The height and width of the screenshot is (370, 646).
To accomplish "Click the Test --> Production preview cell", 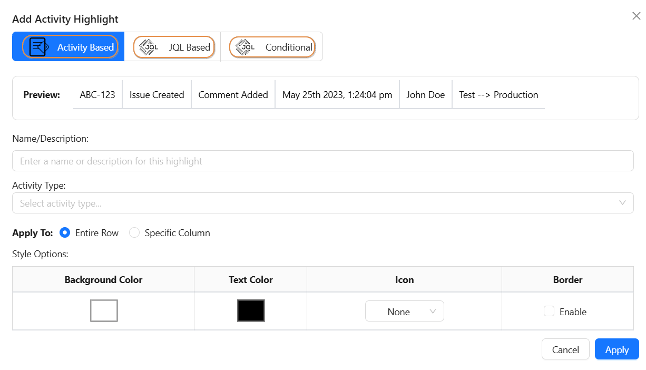I will tap(498, 95).
